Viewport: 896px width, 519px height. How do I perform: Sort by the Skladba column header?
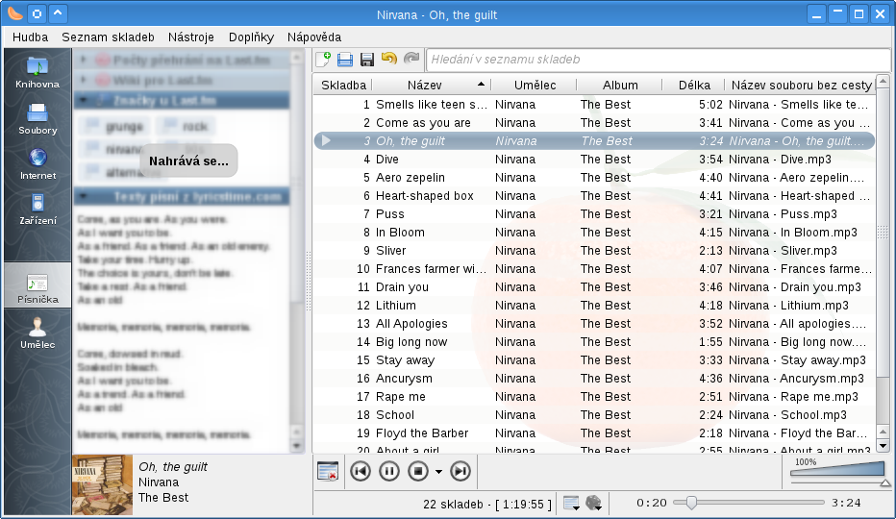tap(343, 86)
